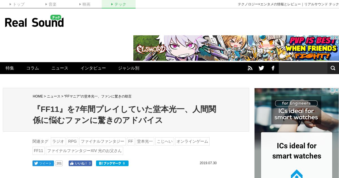Click the breadcrumb article title text
This screenshot has height=178, width=339.
pos(98,96)
